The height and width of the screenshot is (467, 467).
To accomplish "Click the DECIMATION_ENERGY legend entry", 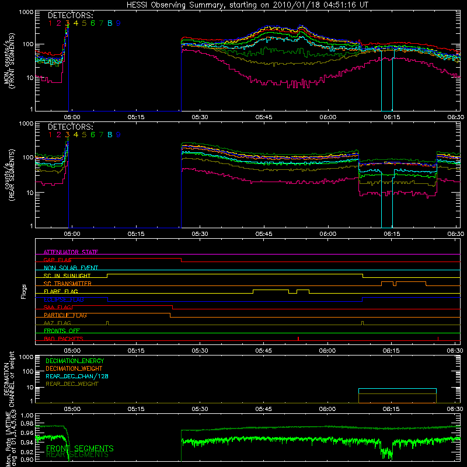I will click(75, 361).
